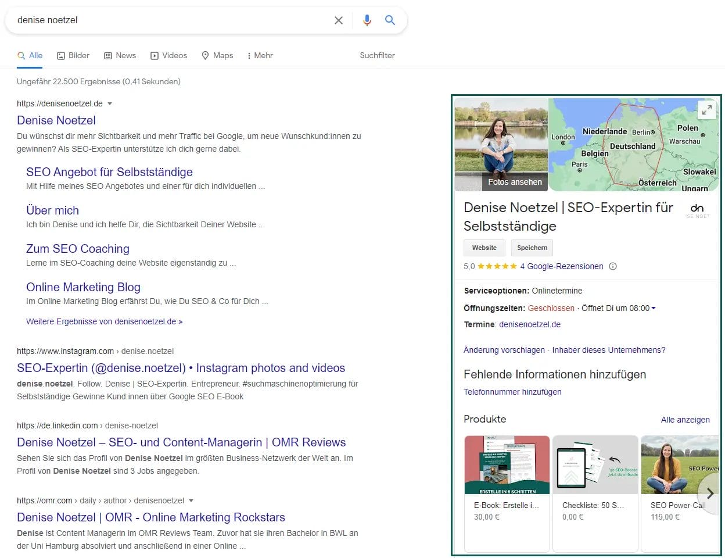Click the Website button in the business panel
The height and width of the screenshot is (558, 725).
[484, 248]
